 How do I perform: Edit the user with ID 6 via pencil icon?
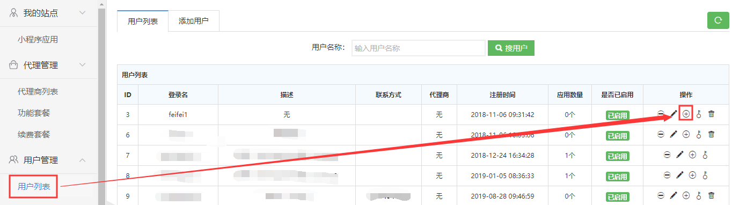pyautogui.click(x=674, y=134)
